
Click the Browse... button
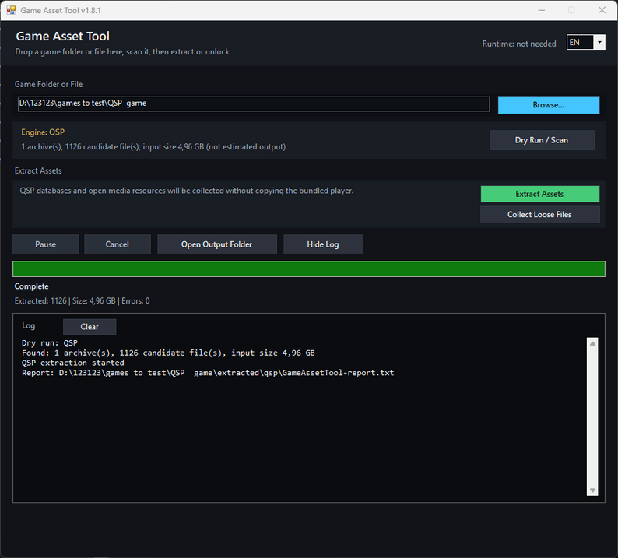[x=548, y=105]
